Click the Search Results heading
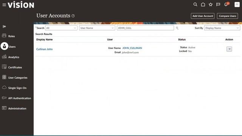Screen dimensions: 242x136 point(44,34)
